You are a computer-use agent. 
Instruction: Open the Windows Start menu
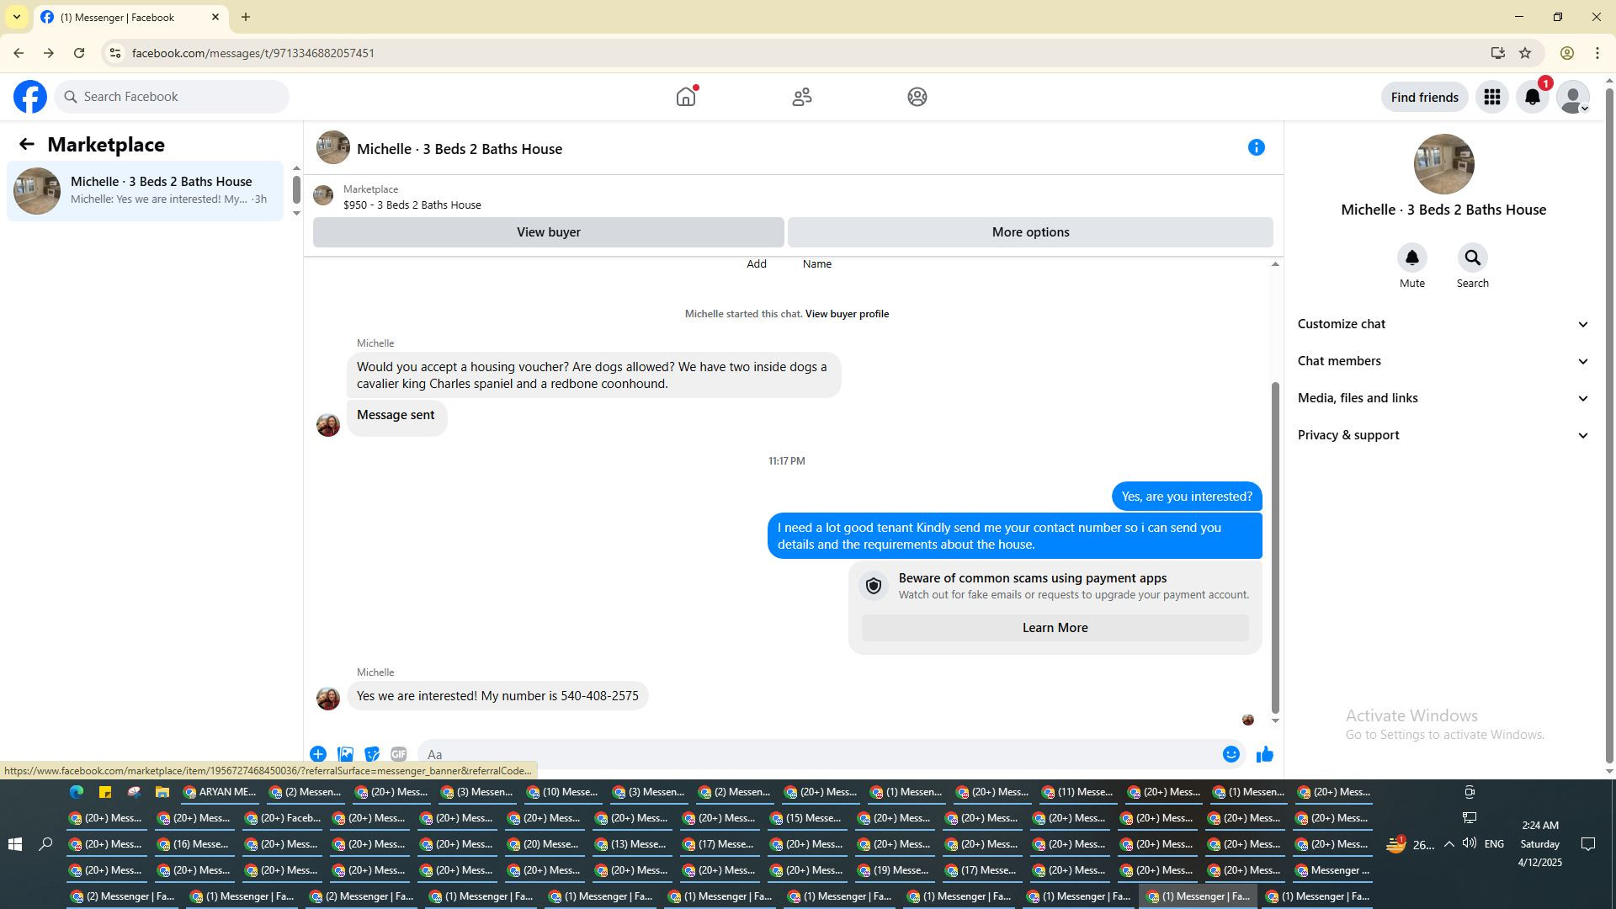[14, 844]
